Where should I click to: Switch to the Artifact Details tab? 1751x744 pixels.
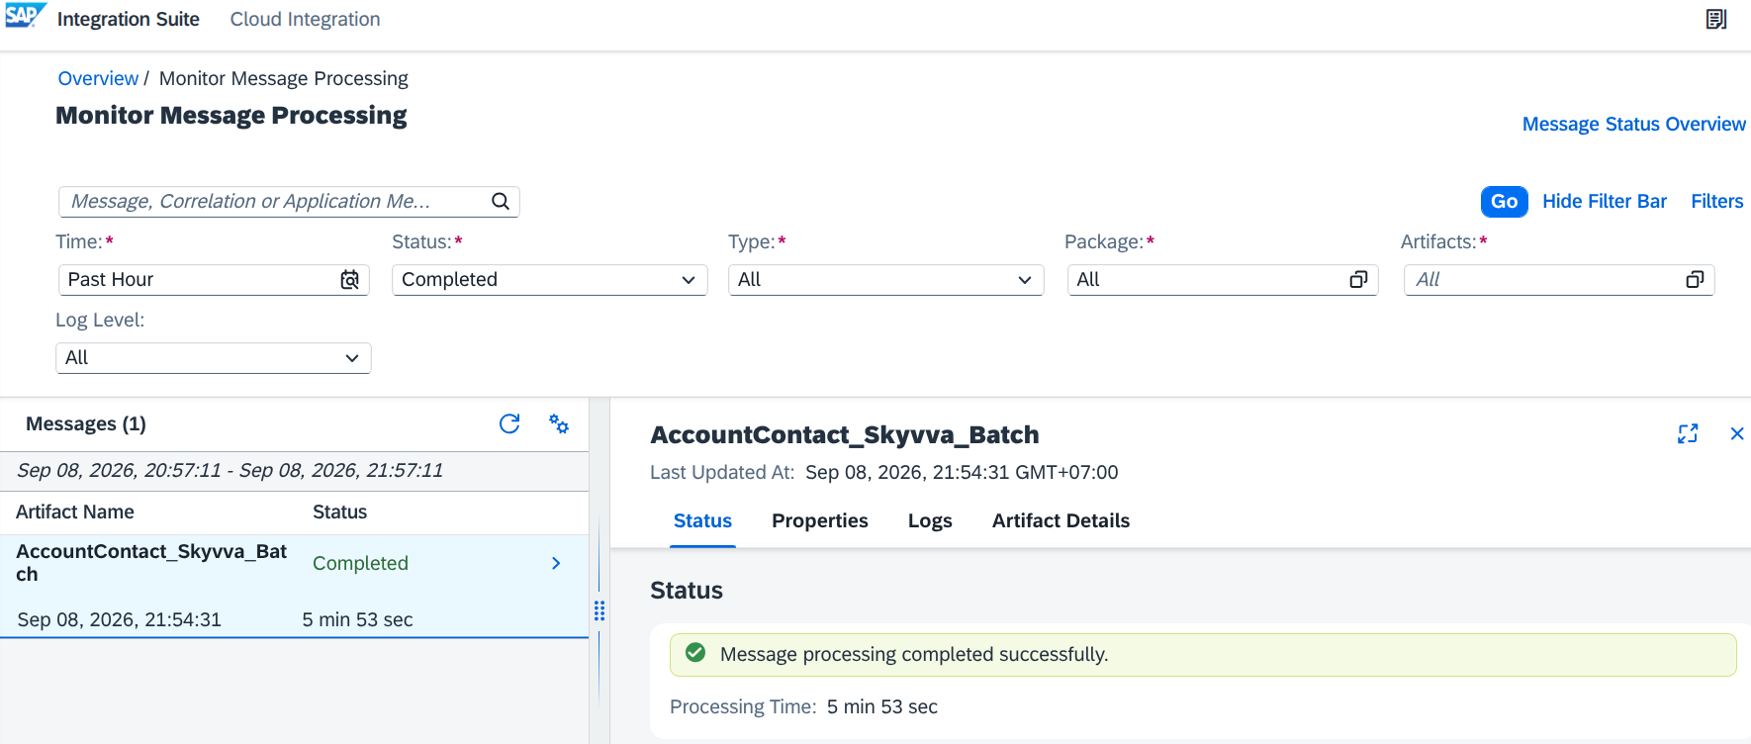pyautogui.click(x=1060, y=520)
